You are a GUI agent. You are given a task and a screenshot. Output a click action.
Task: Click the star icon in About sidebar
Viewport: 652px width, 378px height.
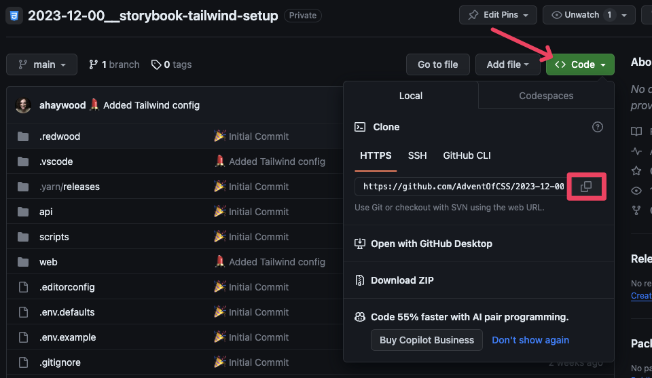click(636, 171)
